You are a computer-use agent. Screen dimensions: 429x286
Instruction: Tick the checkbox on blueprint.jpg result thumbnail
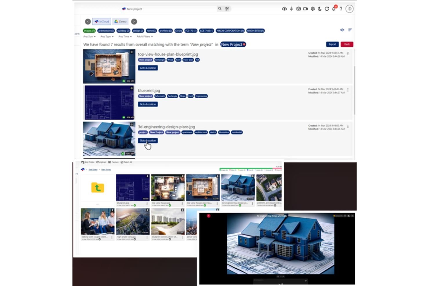coord(132,88)
